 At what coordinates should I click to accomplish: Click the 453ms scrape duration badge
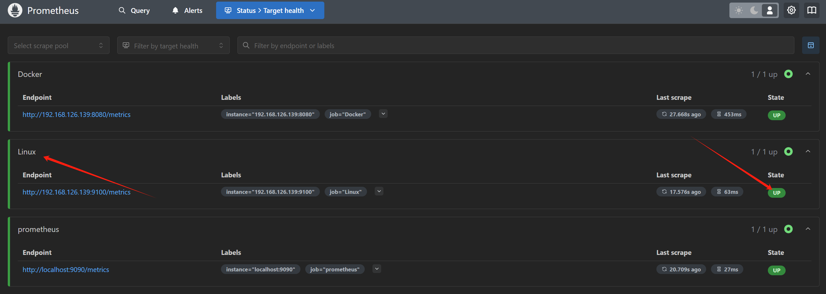point(728,114)
